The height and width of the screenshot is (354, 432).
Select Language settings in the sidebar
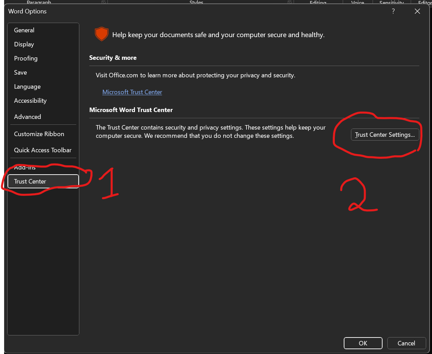coord(27,87)
